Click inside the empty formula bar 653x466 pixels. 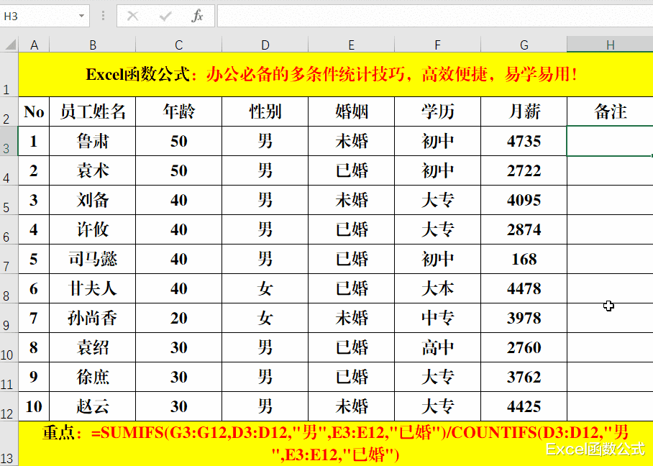coord(431,15)
